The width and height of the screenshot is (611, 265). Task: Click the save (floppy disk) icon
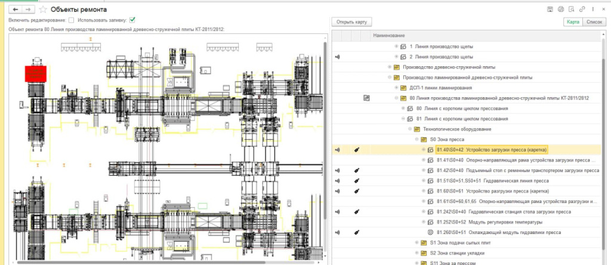[x=550, y=9]
